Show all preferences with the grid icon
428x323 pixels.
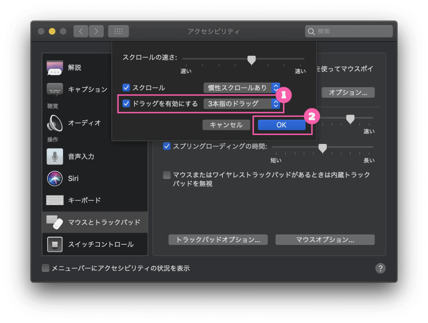pyautogui.click(x=118, y=31)
